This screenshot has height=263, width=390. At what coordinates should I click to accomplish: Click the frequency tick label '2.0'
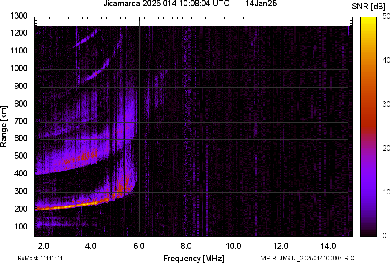click(x=44, y=246)
